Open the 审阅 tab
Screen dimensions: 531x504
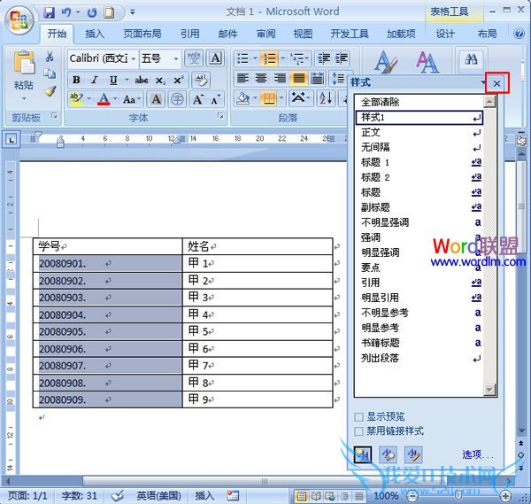265,34
